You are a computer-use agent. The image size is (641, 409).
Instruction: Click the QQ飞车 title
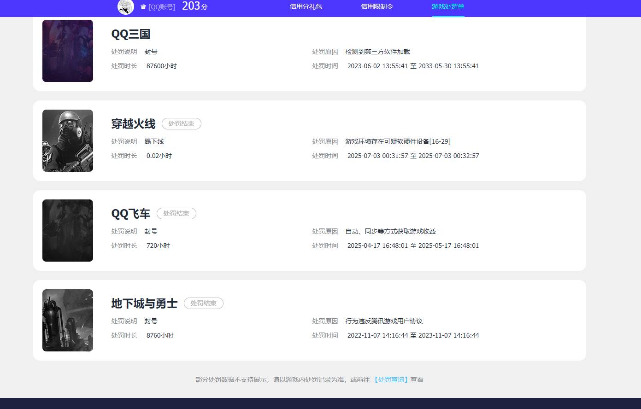point(131,214)
